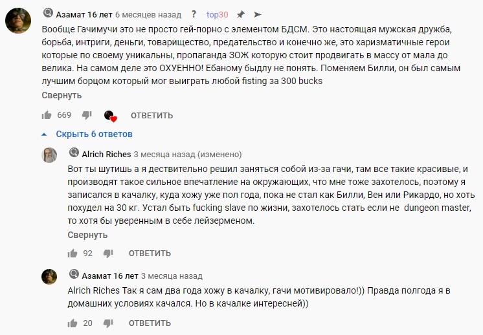This screenshot has width=483, height=335.
Task: Open the top30 link in comment header
Action: 217,14
